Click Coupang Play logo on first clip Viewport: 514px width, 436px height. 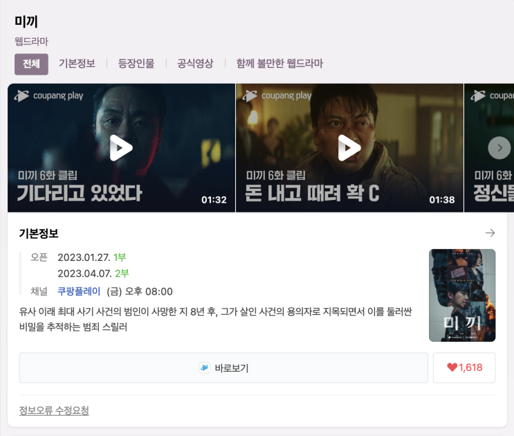[48, 96]
